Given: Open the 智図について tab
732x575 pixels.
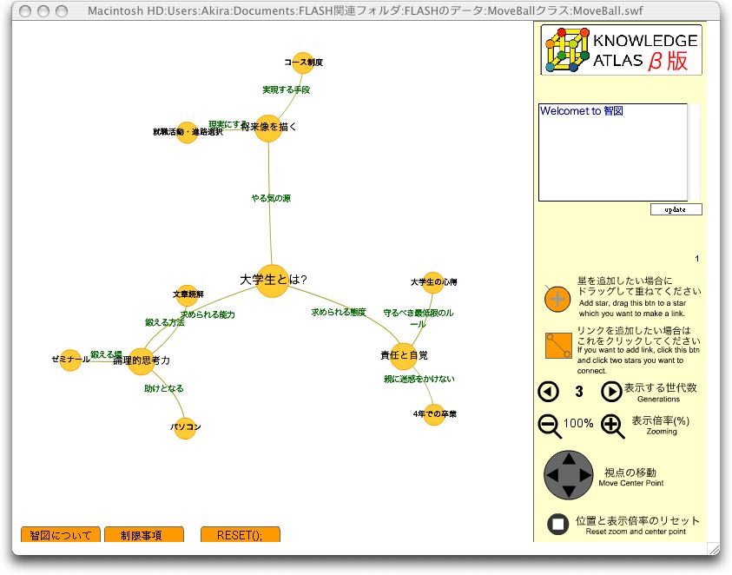Looking at the screenshot, I should pyautogui.click(x=60, y=535).
